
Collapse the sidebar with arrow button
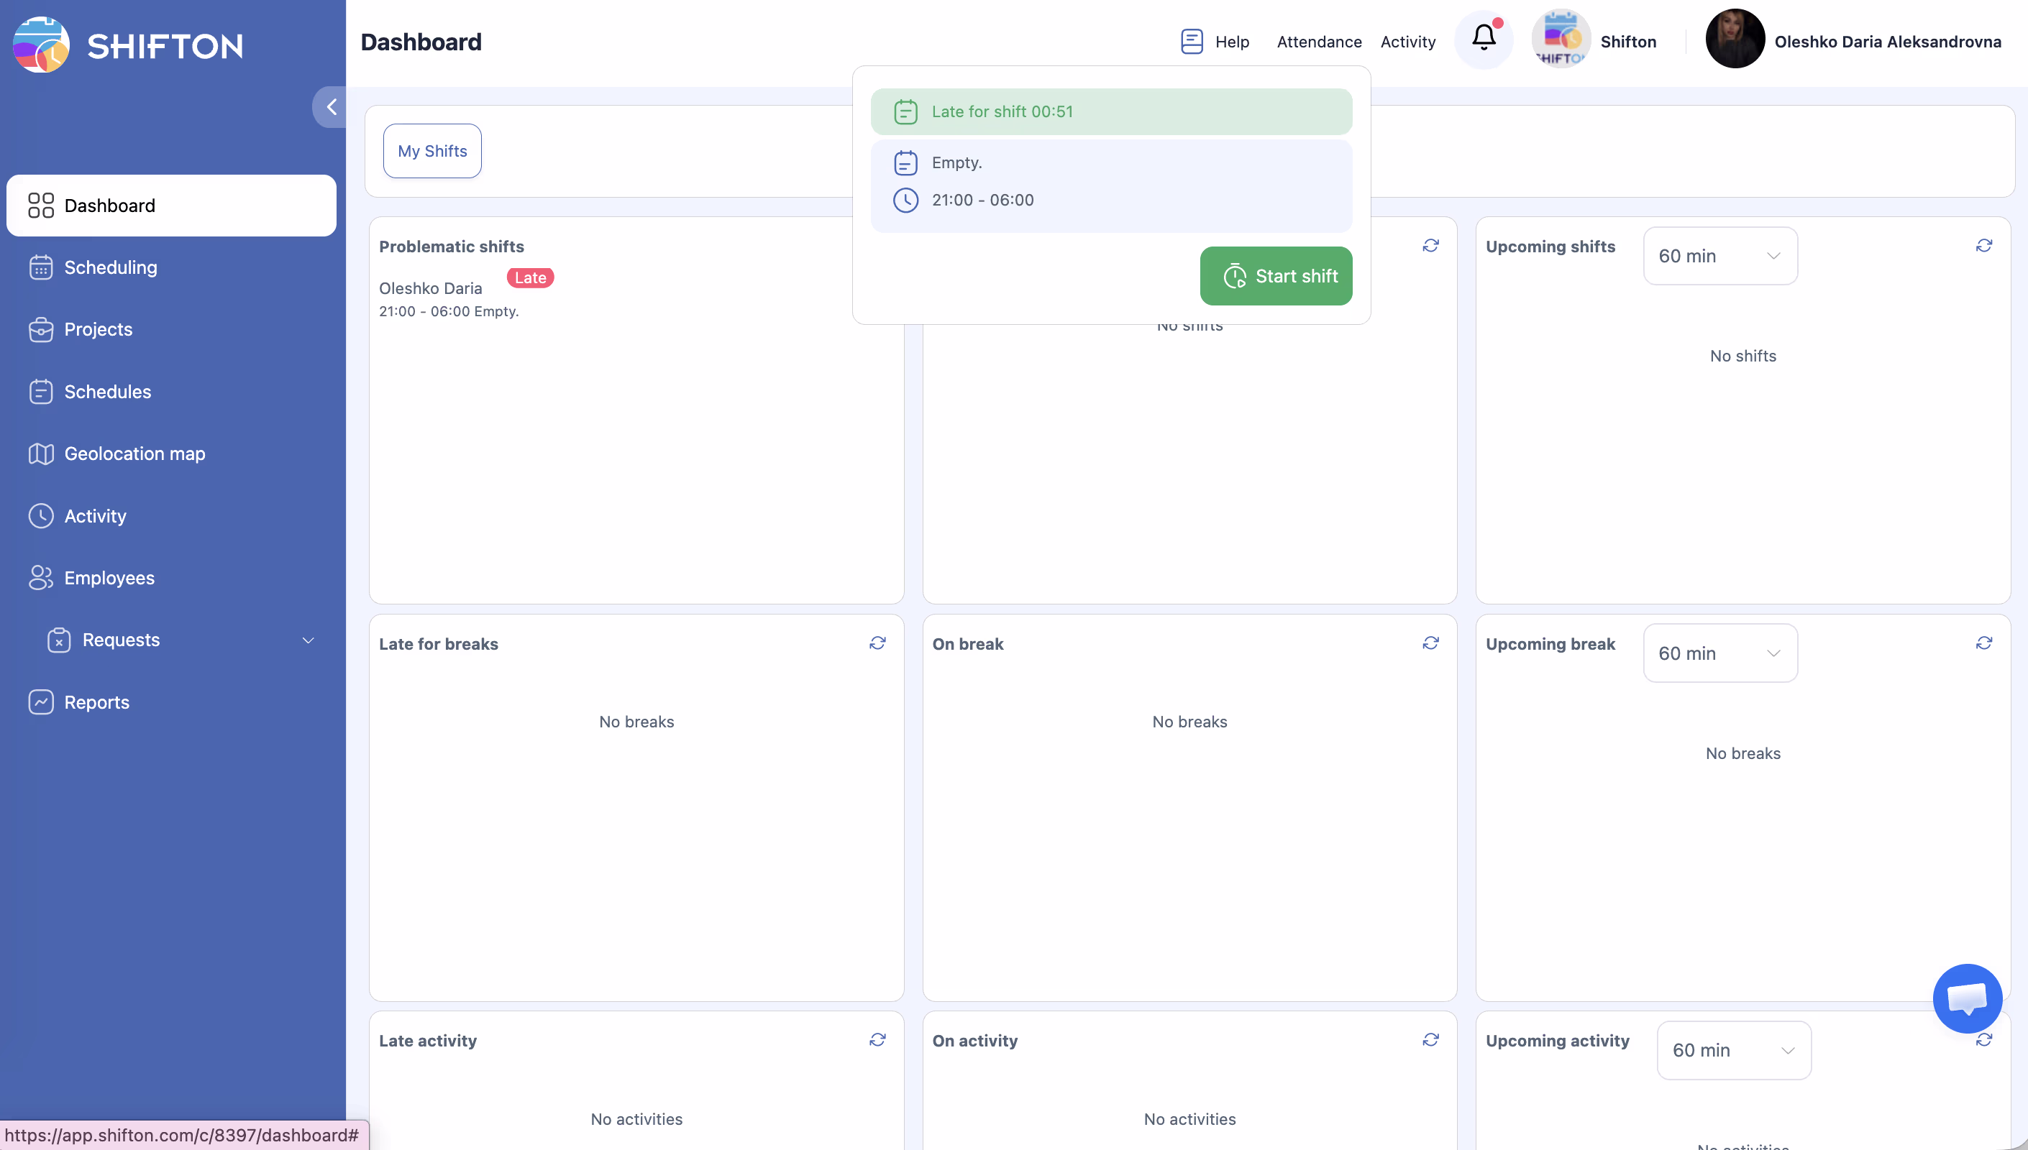point(331,107)
